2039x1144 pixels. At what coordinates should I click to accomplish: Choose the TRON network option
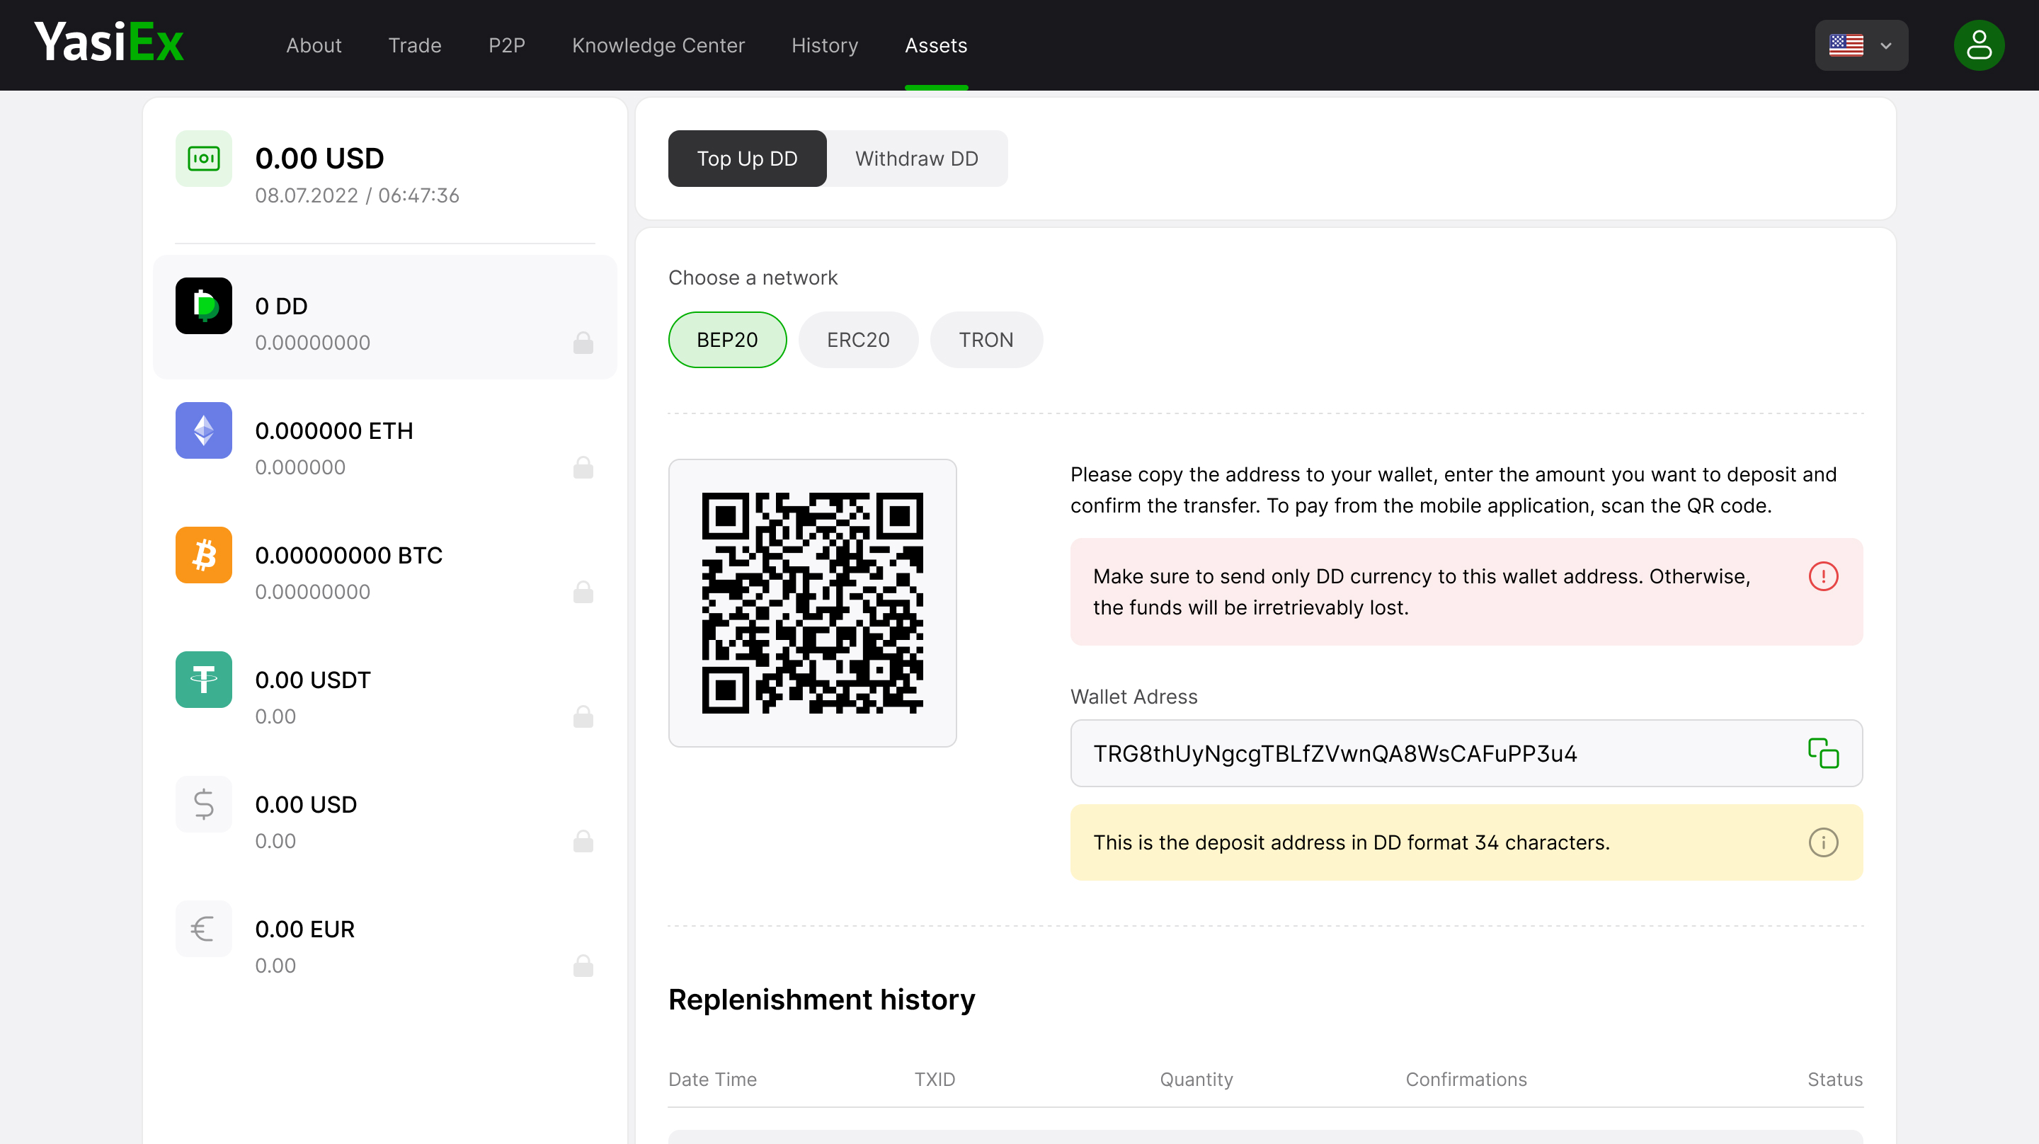coord(986,340)
